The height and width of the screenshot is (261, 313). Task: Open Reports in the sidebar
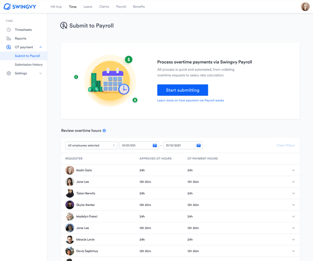tap(20, 38)
